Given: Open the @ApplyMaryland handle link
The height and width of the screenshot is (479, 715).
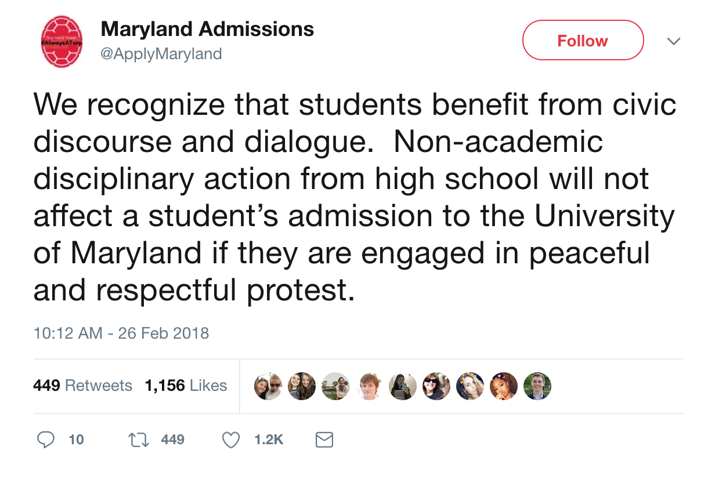Looking at the screenshot, I should tap(161, 54).
